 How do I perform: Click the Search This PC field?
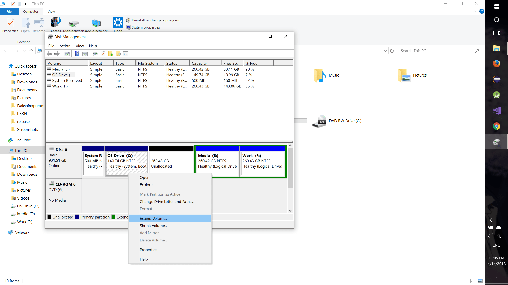pyautogui.click(x=437, y=51)
